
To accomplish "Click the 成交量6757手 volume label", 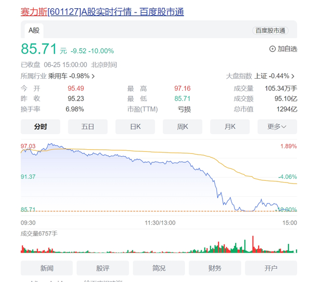I will (x=39, y=233).
